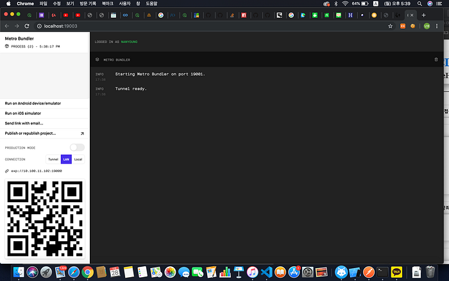Click the external arrow icon on Publish row
Viewport: 449px width, 281px height.
[82, 133]
